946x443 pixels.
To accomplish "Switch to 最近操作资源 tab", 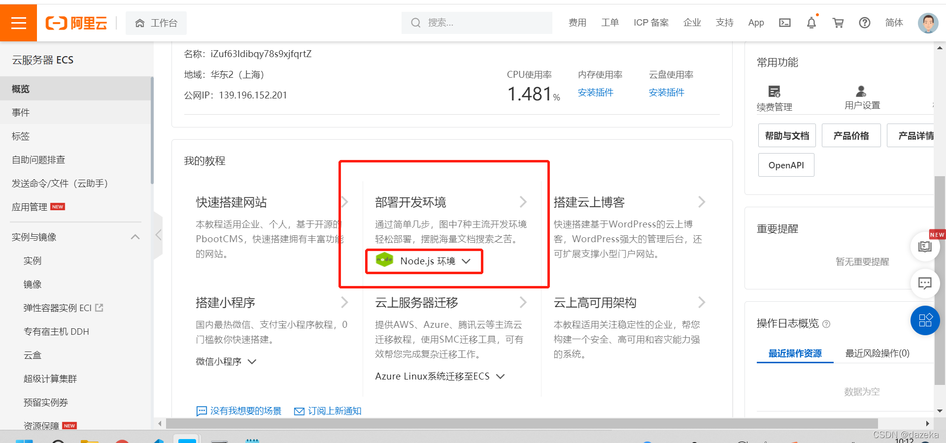I will 795,353.
